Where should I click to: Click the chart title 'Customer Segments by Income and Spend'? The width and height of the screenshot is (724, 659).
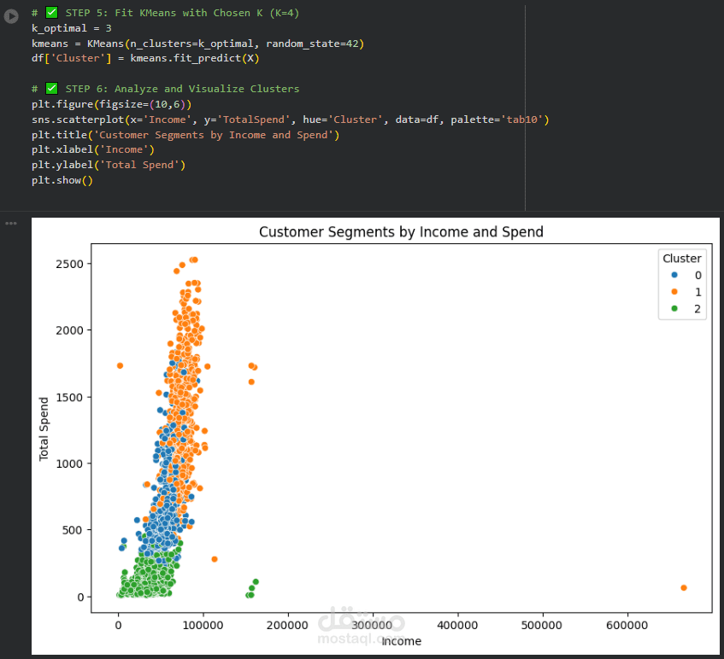[401, 231]
